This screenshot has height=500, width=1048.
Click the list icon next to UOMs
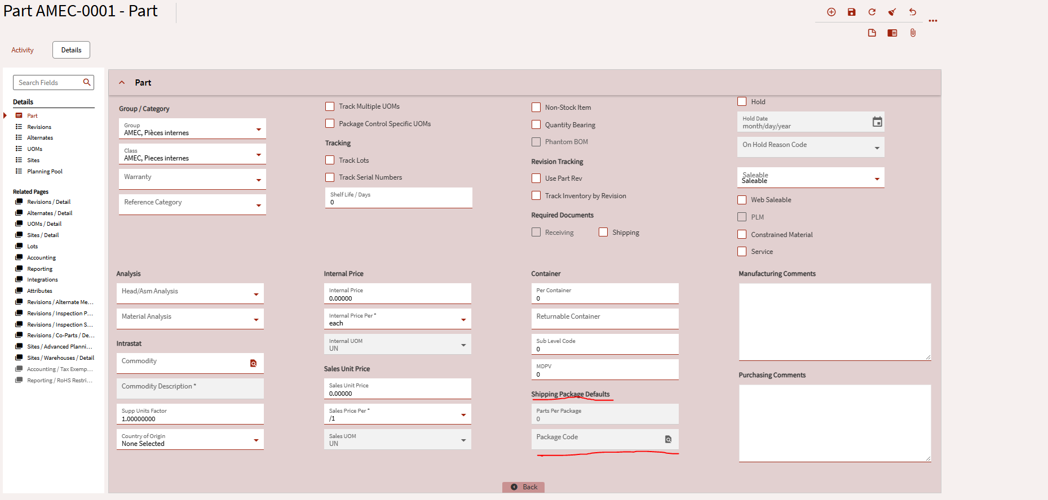click(19, 149)
